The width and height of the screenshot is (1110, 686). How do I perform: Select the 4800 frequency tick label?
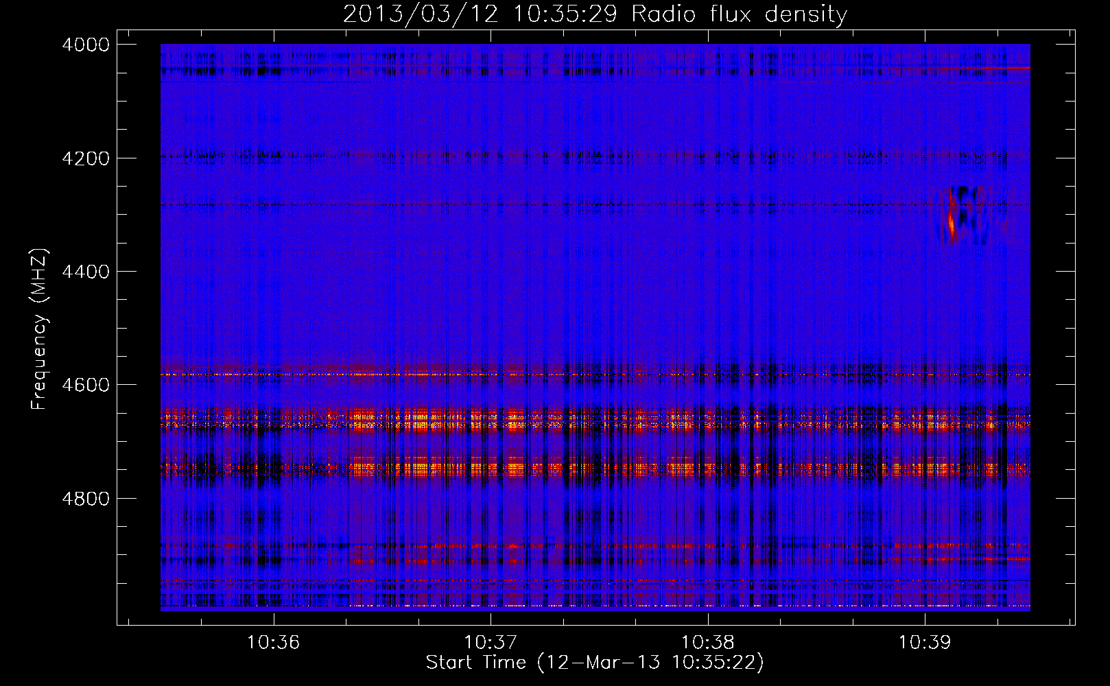[x=86, y=499]
